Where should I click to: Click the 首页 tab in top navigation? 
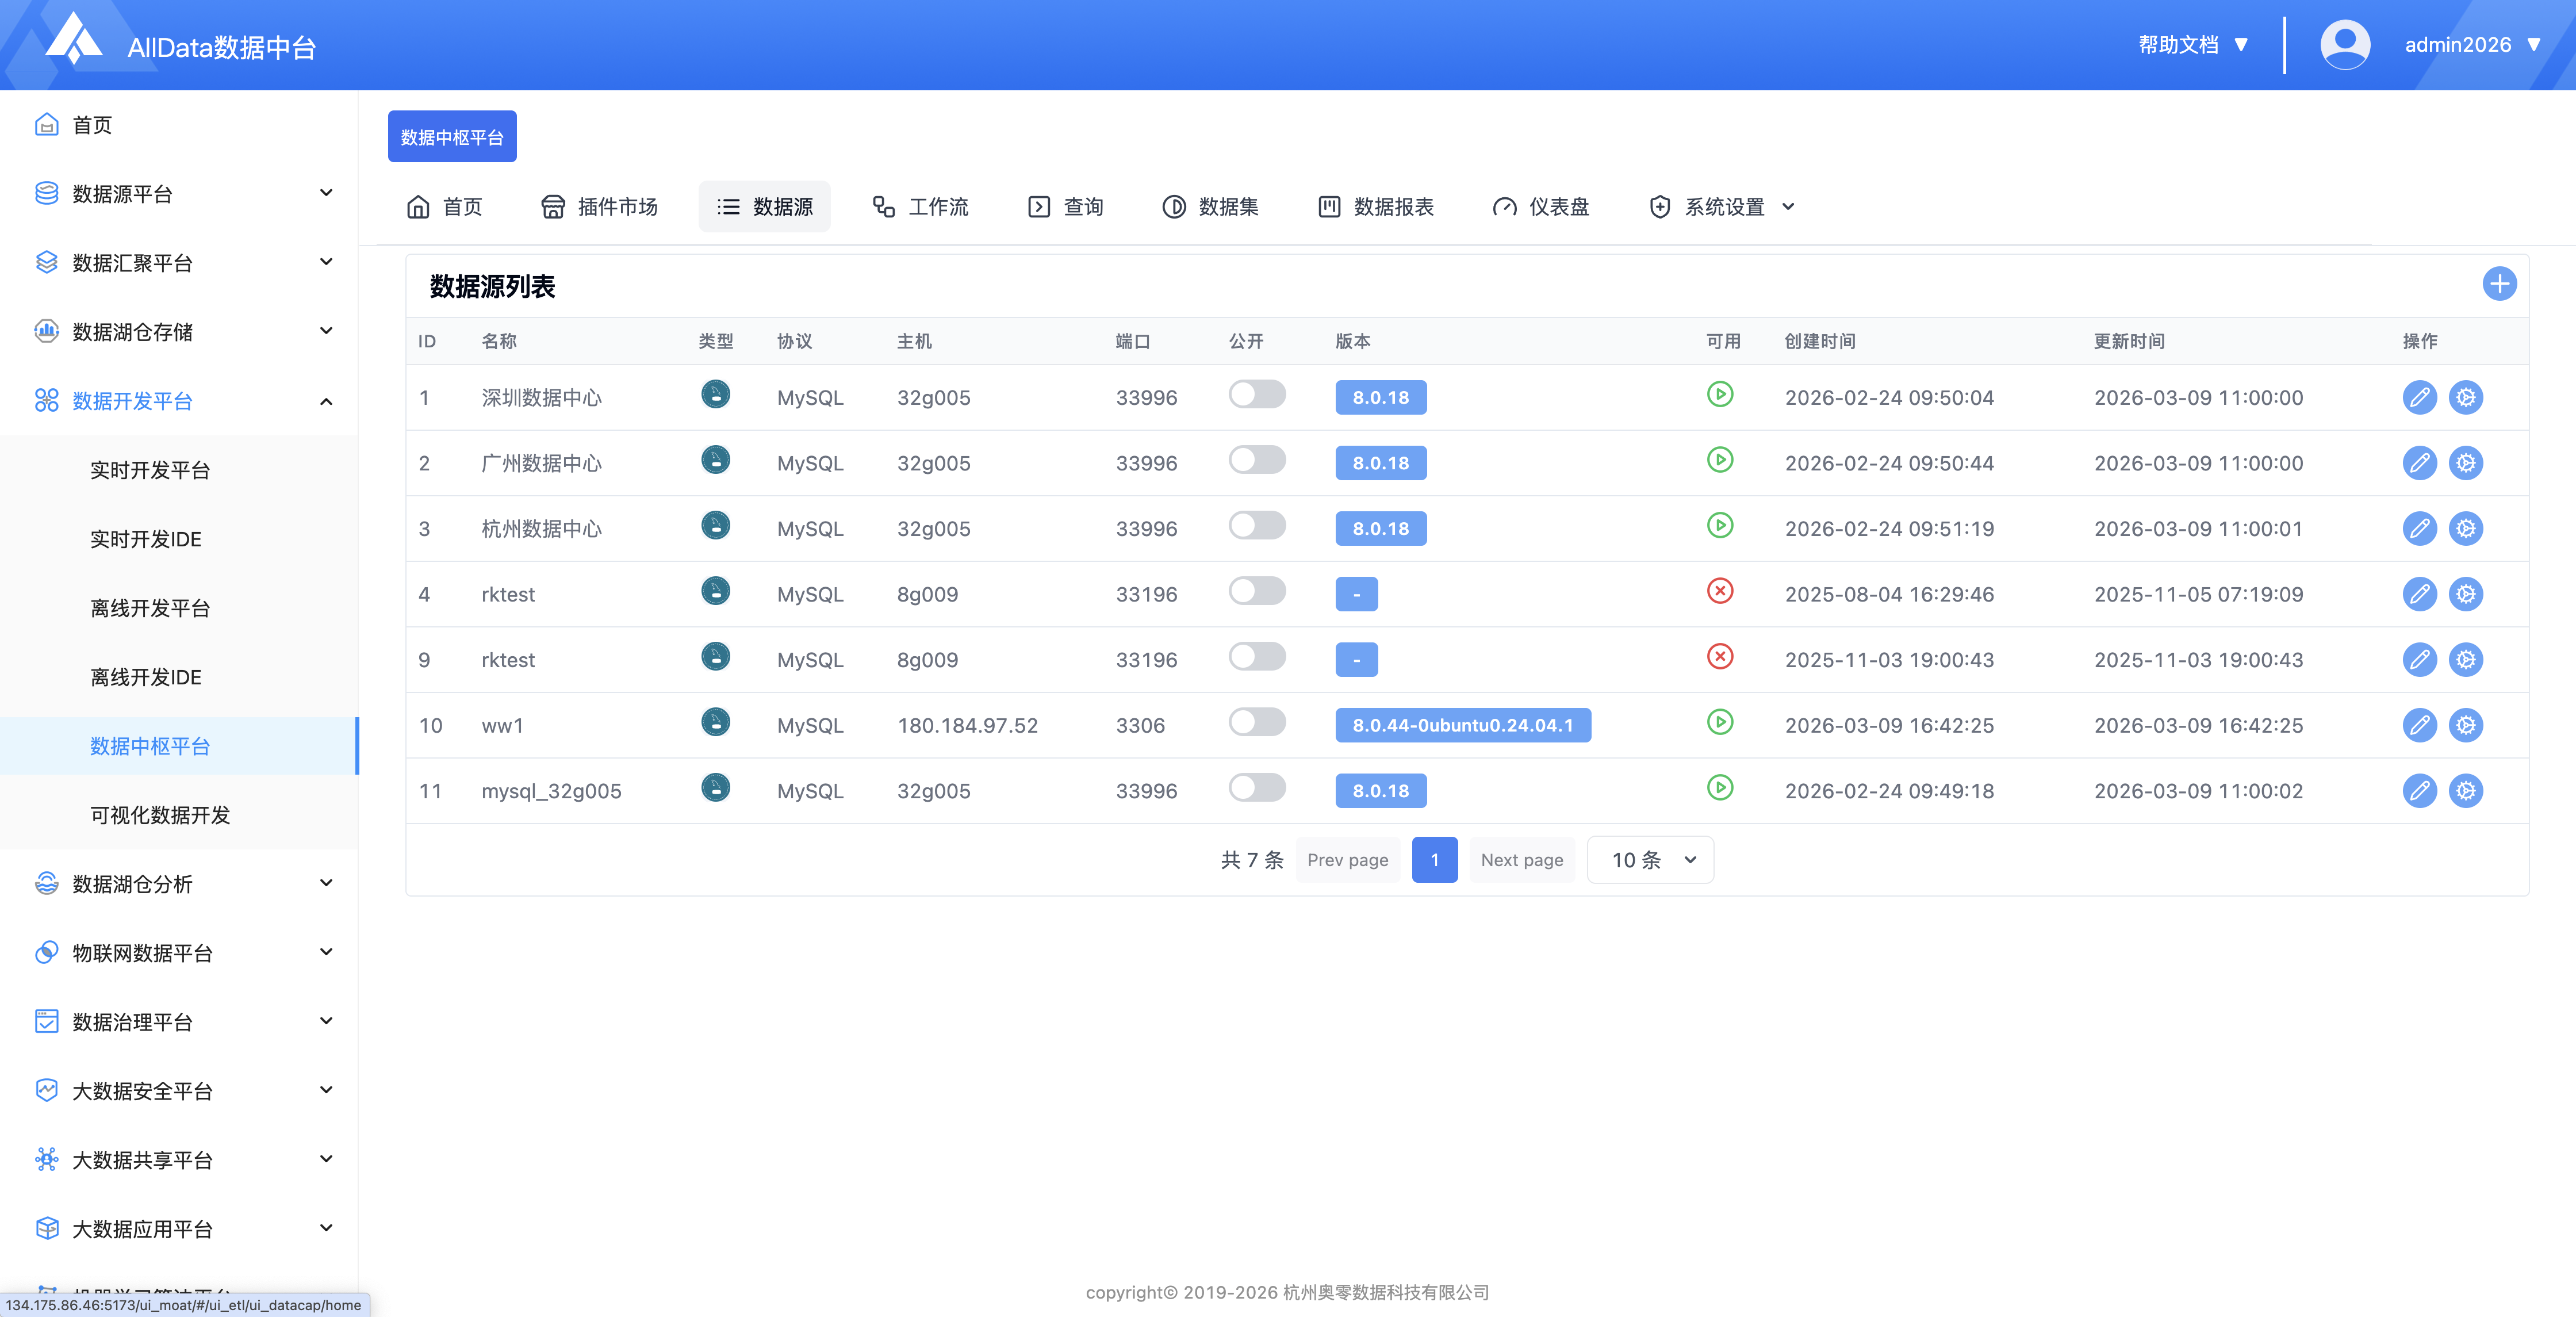pyautogui.click(x=444, y=207)
